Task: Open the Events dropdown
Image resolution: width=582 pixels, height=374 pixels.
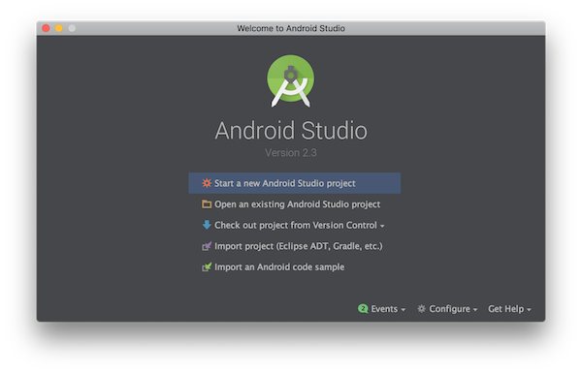Action: click(x=382, y=309)
